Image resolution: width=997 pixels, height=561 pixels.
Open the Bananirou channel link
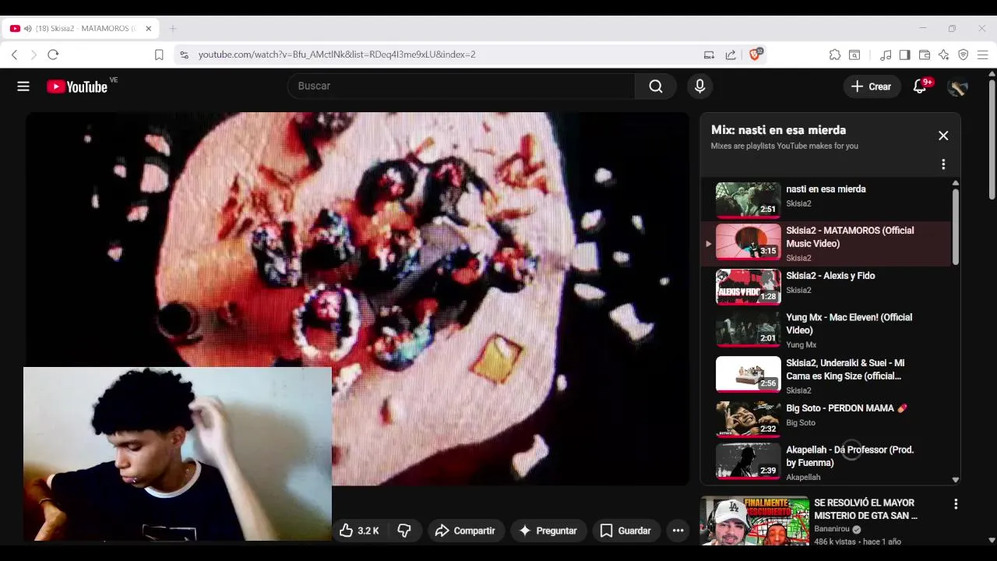tap(832, 529)
